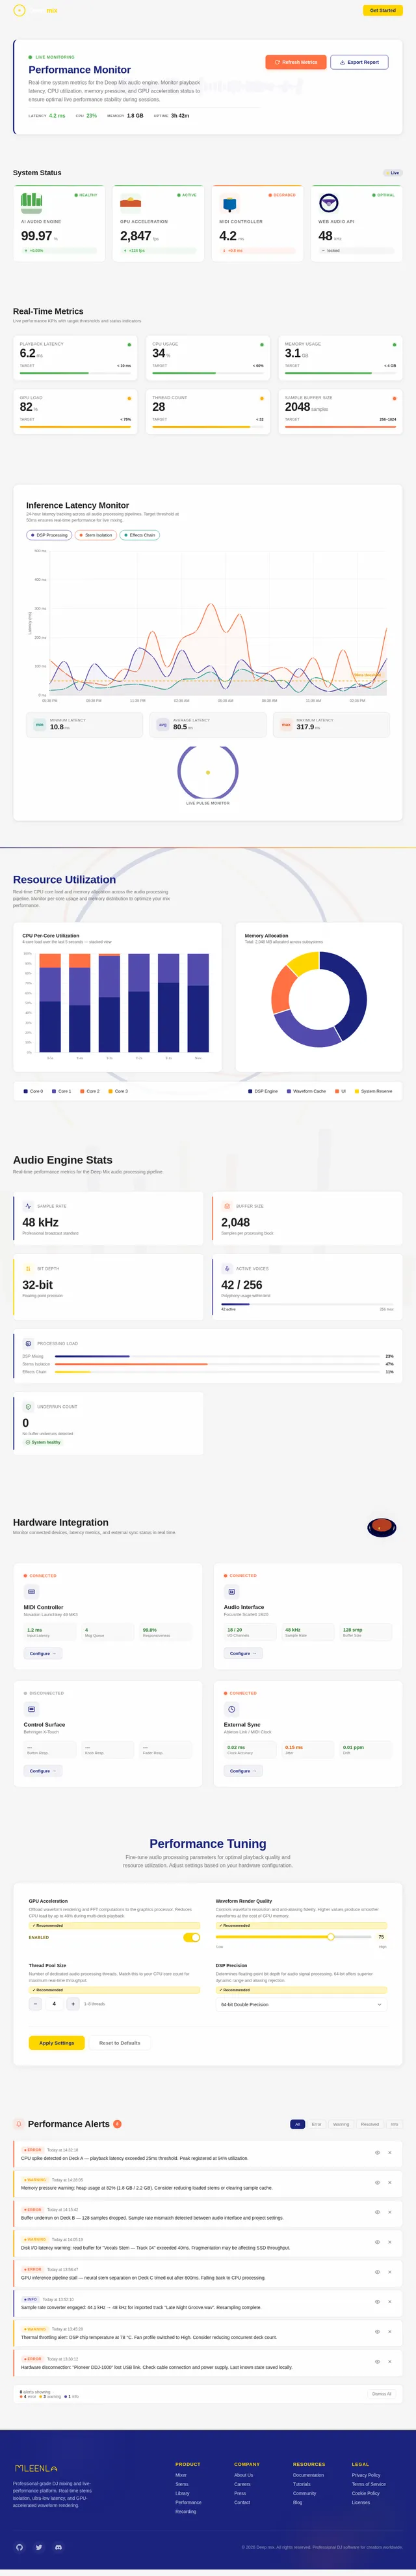Screen dimensions: 416x2576
Task: Open Mixer footer link
Action: click(x=181, y=2475)
